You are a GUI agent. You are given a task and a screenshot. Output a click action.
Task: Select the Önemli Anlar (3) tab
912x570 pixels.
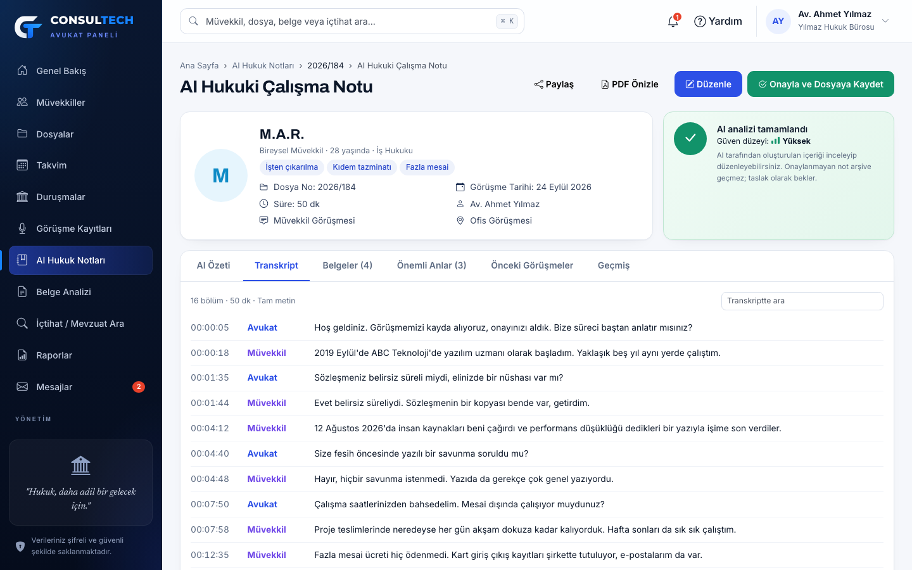click(x=432, y=265)
